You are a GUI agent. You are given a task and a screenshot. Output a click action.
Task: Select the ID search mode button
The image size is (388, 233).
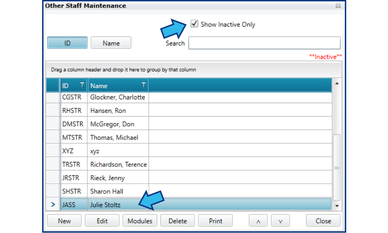67,43
